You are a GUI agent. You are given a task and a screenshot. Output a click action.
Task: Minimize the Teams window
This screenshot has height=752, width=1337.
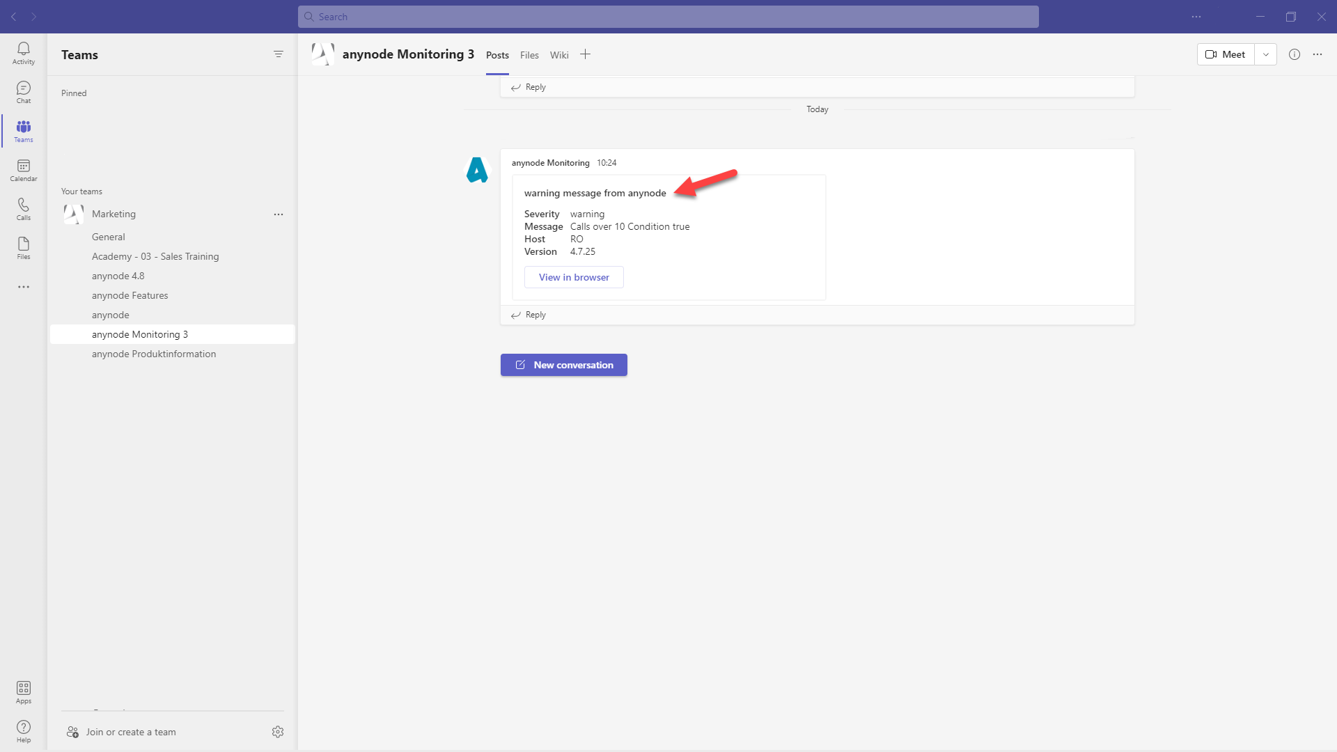[x=1260, y=17]
